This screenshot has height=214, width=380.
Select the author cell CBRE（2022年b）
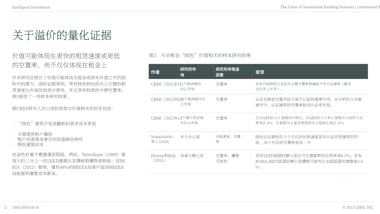pos(166,100)
